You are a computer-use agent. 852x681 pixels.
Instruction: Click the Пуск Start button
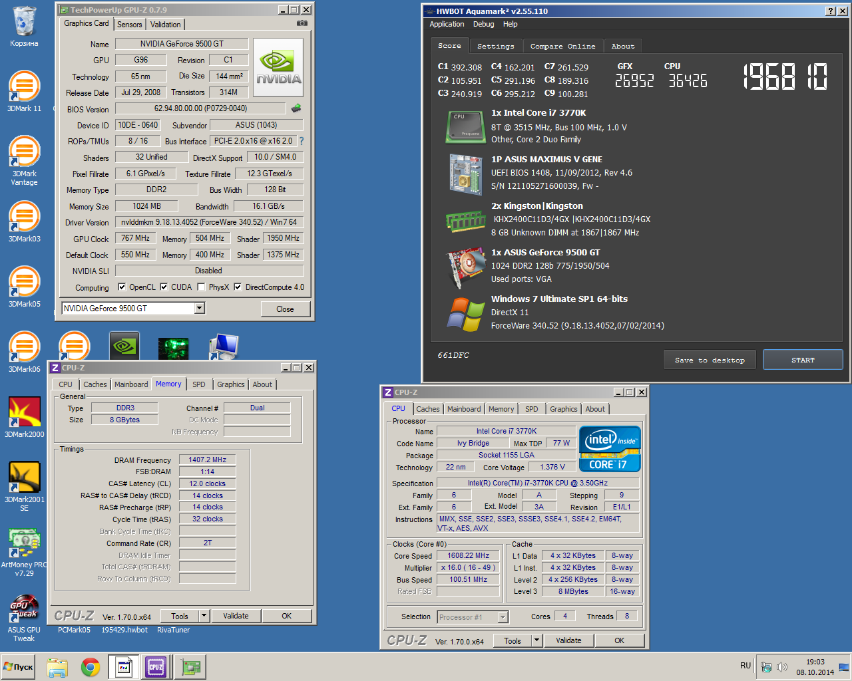pos(18,667)
